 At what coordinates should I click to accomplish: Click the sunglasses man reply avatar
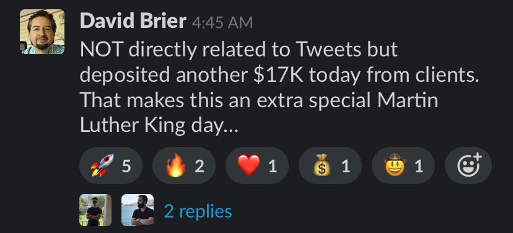[95, 210]
